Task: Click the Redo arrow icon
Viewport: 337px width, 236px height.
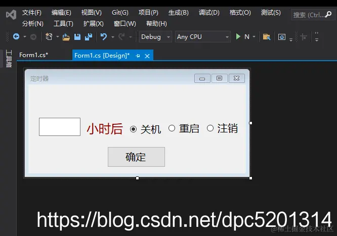Action: [x=121, y=37]
